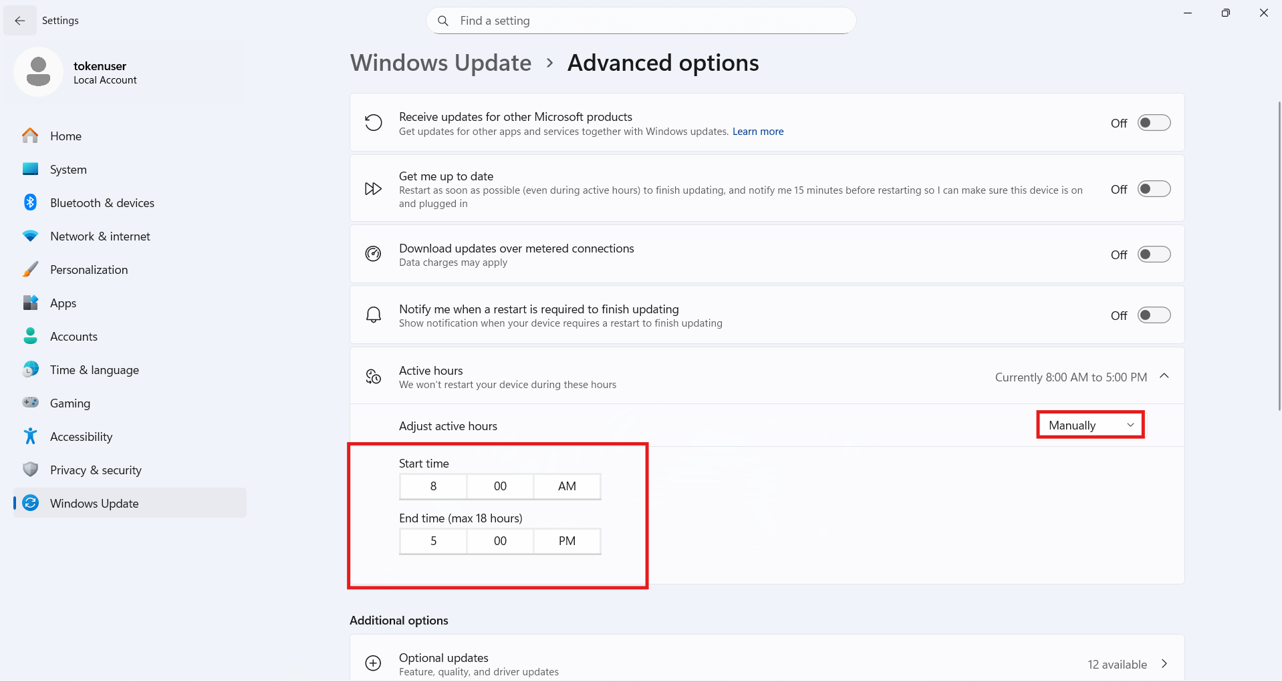Click the Personalization paintbrush icon

click(x=30, y=269)
